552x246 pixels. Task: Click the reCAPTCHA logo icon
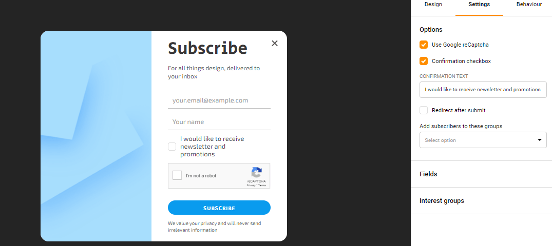pyautogui.click(x=257, y=173)
